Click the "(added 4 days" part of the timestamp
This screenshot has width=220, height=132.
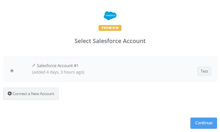pos(44,72)
